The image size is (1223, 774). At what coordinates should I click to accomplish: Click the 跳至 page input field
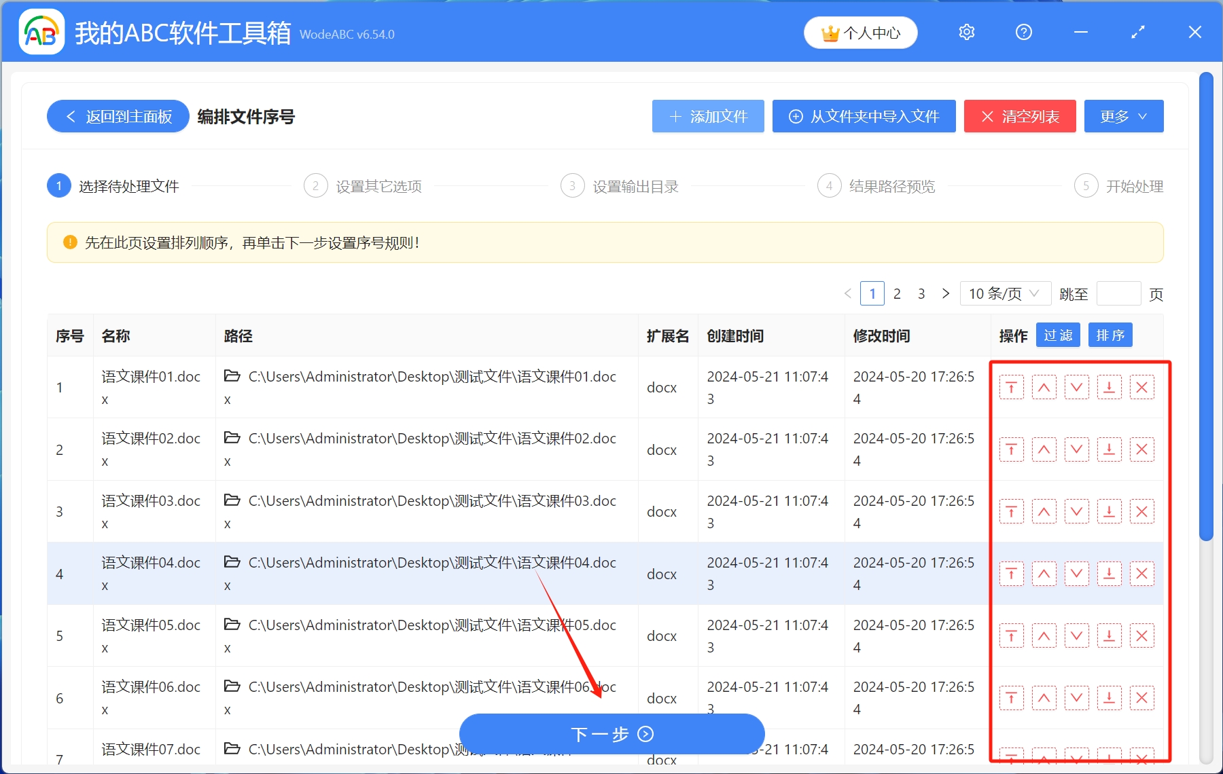[1118, 293]
